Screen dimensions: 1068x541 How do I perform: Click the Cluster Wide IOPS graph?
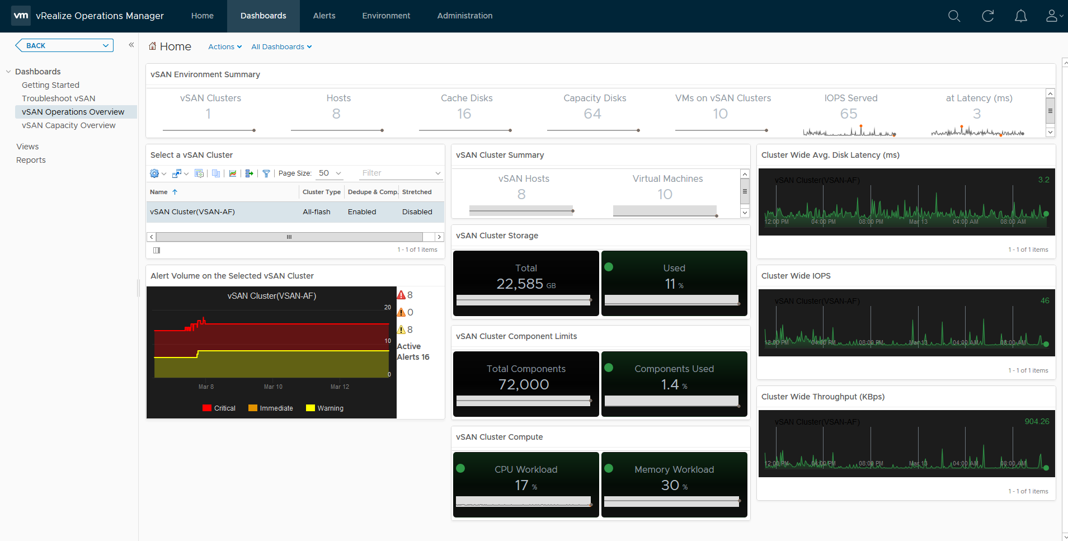click(906, 323)
